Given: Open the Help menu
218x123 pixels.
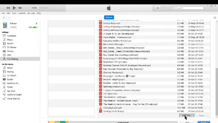Looking at the screenshot, I should 39,13.
